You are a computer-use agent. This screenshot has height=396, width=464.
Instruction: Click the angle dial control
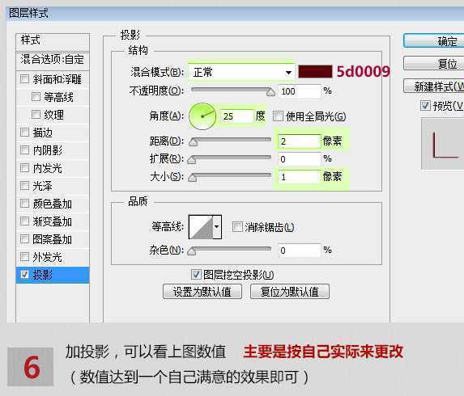point(202,116)
